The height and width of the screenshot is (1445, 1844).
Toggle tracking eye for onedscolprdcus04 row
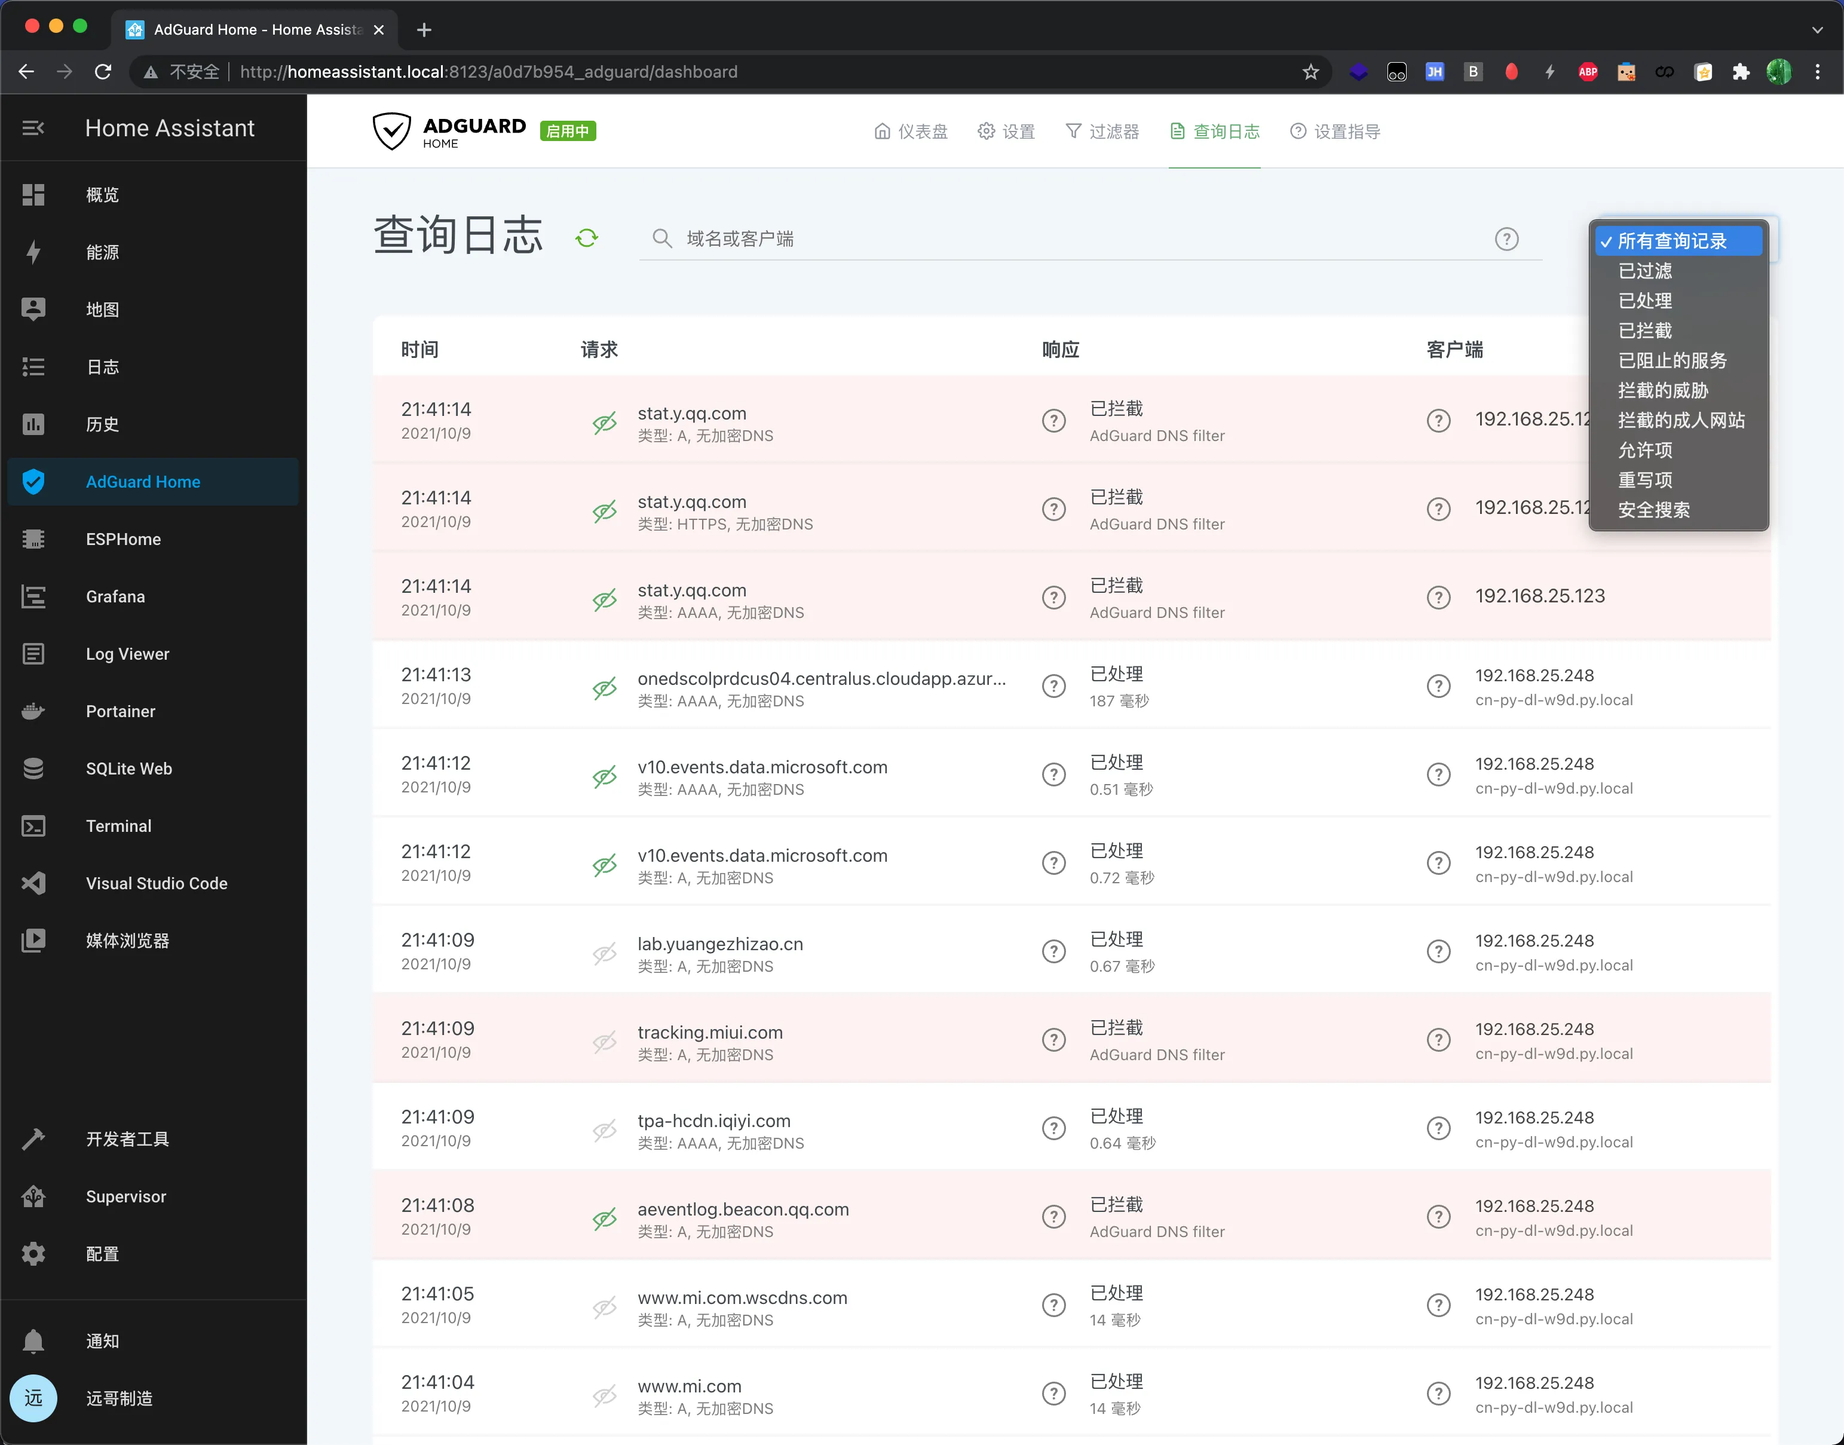(604, 688)
